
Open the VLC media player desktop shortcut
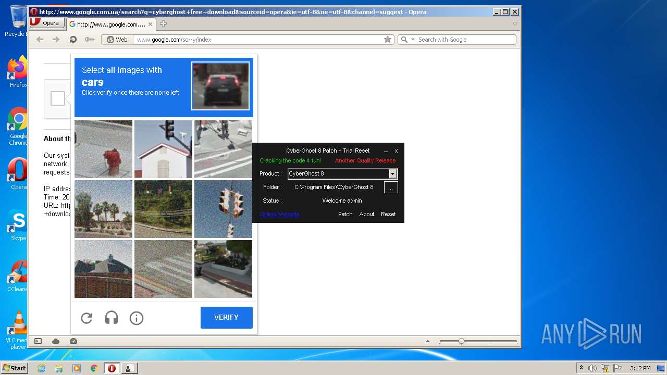18,330
